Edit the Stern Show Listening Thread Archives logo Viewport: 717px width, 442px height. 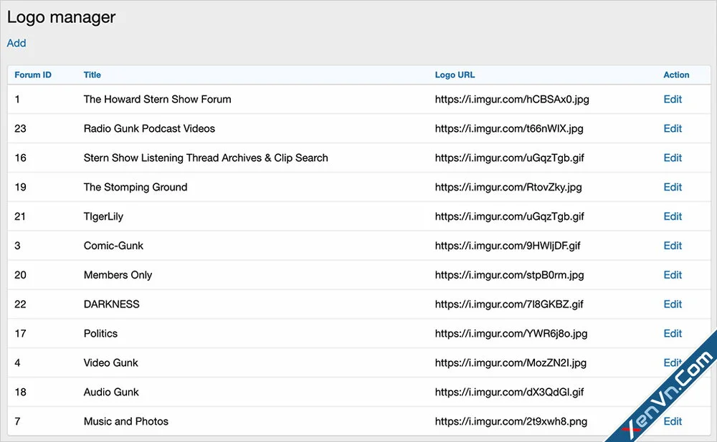coord(672,158)
